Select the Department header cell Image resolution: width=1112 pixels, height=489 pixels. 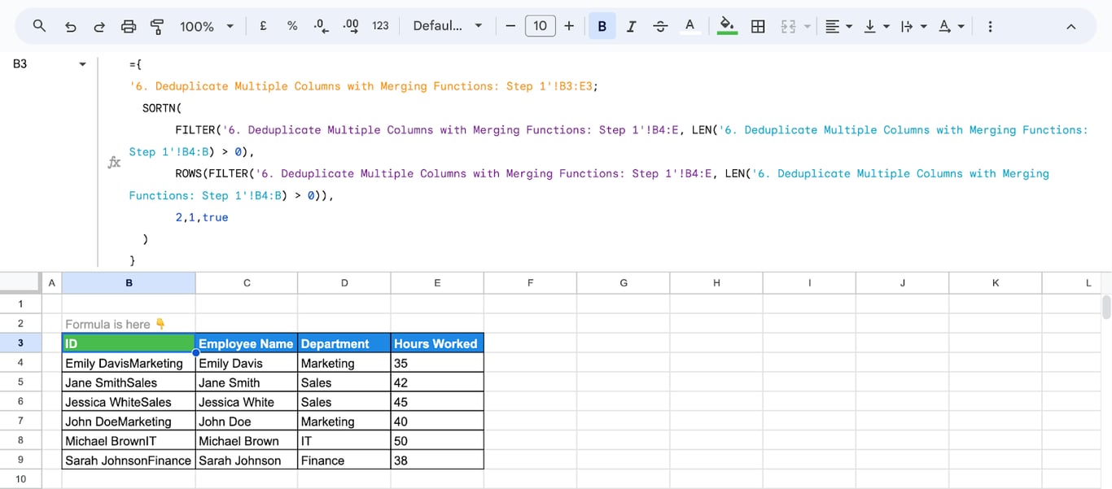point(344,343)
